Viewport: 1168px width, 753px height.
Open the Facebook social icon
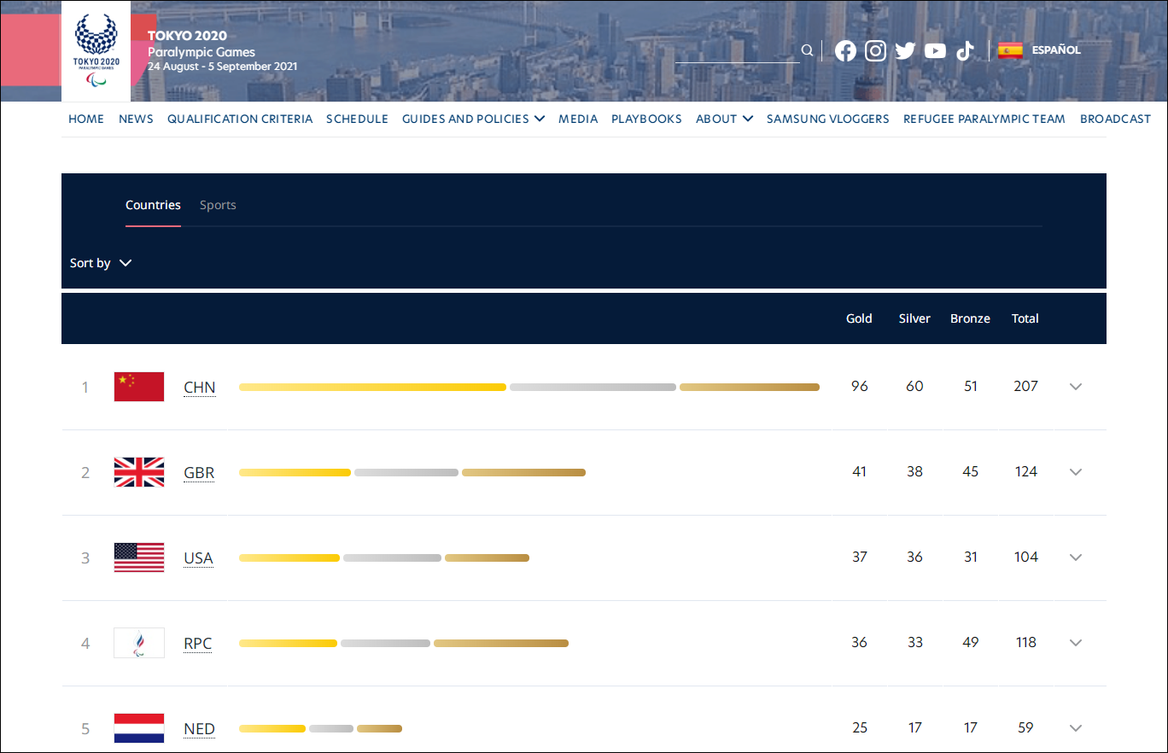click(845, 51)
